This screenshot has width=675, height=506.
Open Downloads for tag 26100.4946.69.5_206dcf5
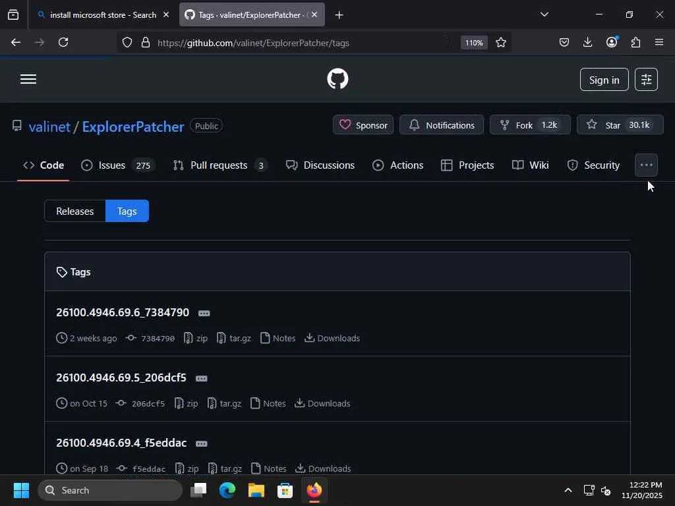[x=322, y=403]
